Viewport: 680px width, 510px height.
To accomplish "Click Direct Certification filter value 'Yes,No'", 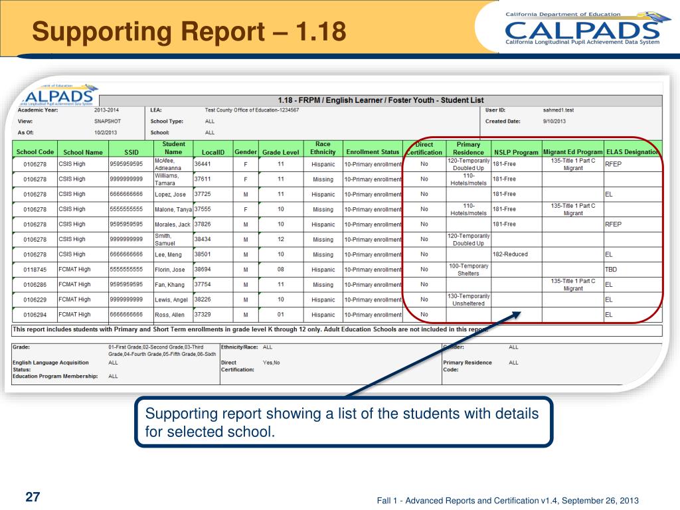I will point(271,363).
